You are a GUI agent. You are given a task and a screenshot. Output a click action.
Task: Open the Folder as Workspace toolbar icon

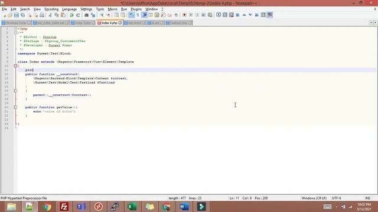point(170,15)
